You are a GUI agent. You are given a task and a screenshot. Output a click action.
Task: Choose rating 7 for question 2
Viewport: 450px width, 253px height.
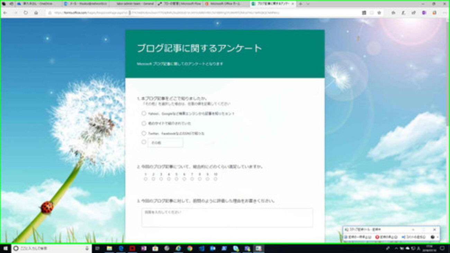tap(192, 179)
